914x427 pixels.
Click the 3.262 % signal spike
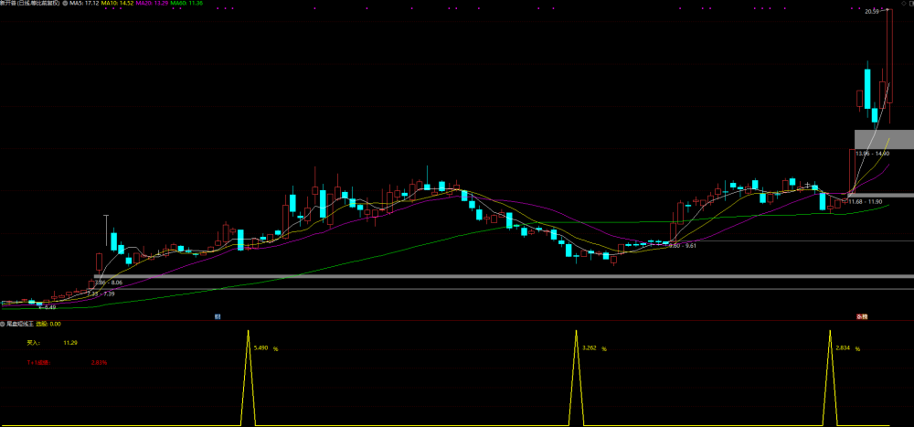[577, 378]
